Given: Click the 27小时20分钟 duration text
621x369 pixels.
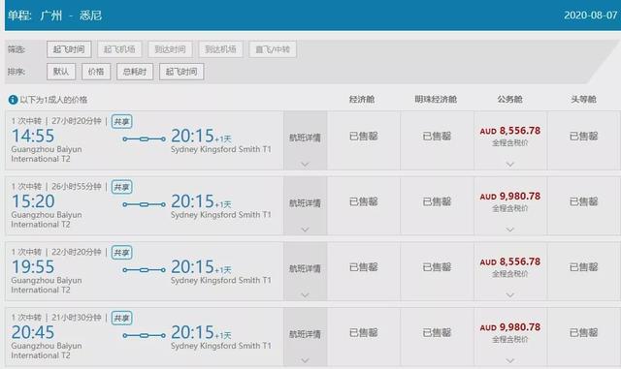Looking at the screenshot, I should (77, 121).
